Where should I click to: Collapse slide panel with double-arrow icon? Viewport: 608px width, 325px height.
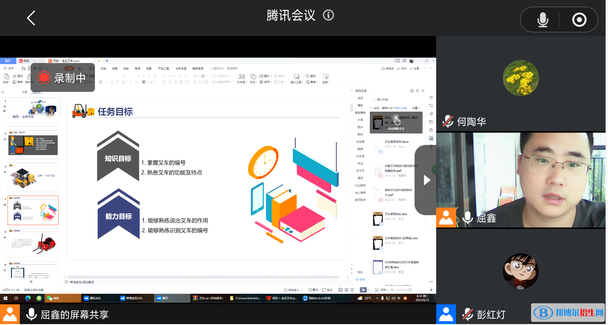(x=3, y=92)
